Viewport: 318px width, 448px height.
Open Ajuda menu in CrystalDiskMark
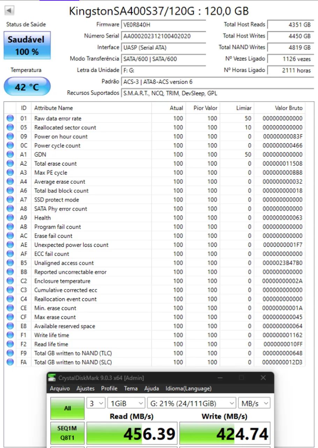pyautogui.click(x=151, y=388)
